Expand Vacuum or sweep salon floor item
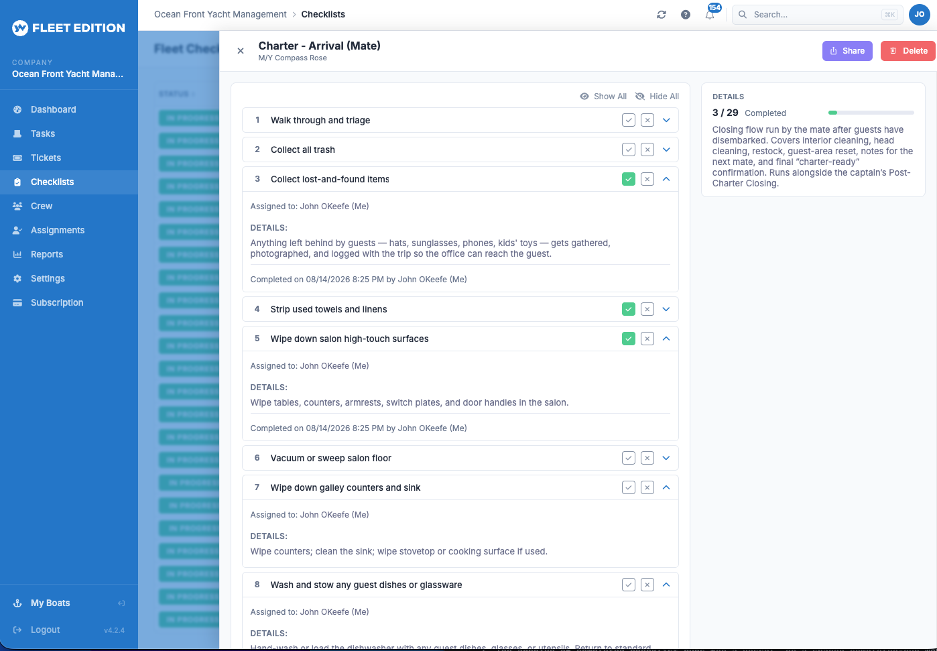This screenshot has height=651, width=937. (x=666, y=458)
